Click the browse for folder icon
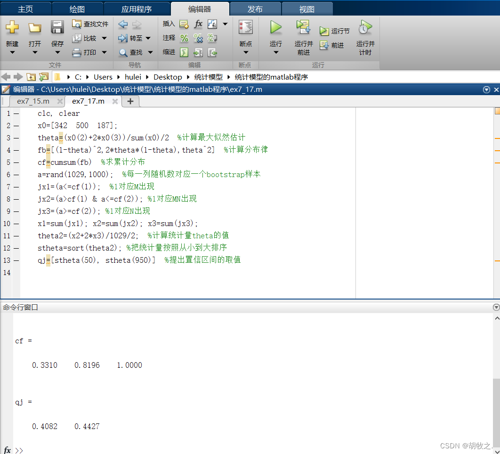This screenshot has width=500, height=454. tap(44, 77)
